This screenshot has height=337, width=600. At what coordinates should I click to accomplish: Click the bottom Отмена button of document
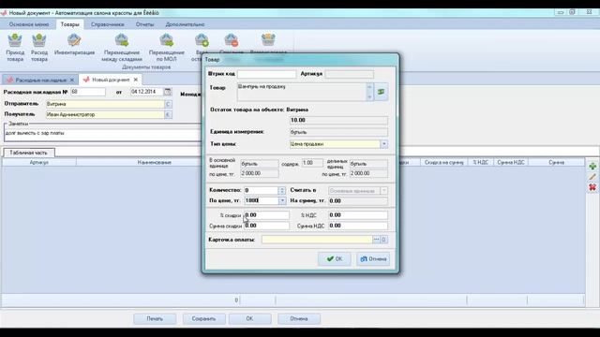[x=299, y=318]
